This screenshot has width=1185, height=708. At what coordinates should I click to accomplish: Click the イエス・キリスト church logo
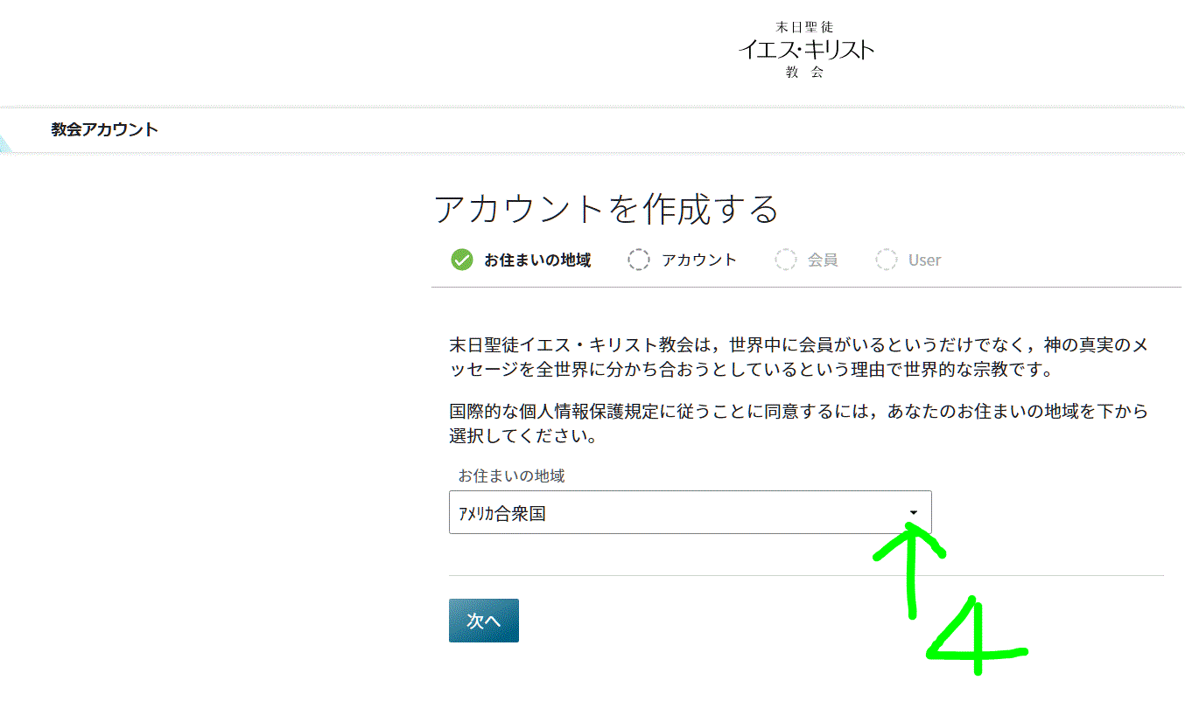coord(805,51)
